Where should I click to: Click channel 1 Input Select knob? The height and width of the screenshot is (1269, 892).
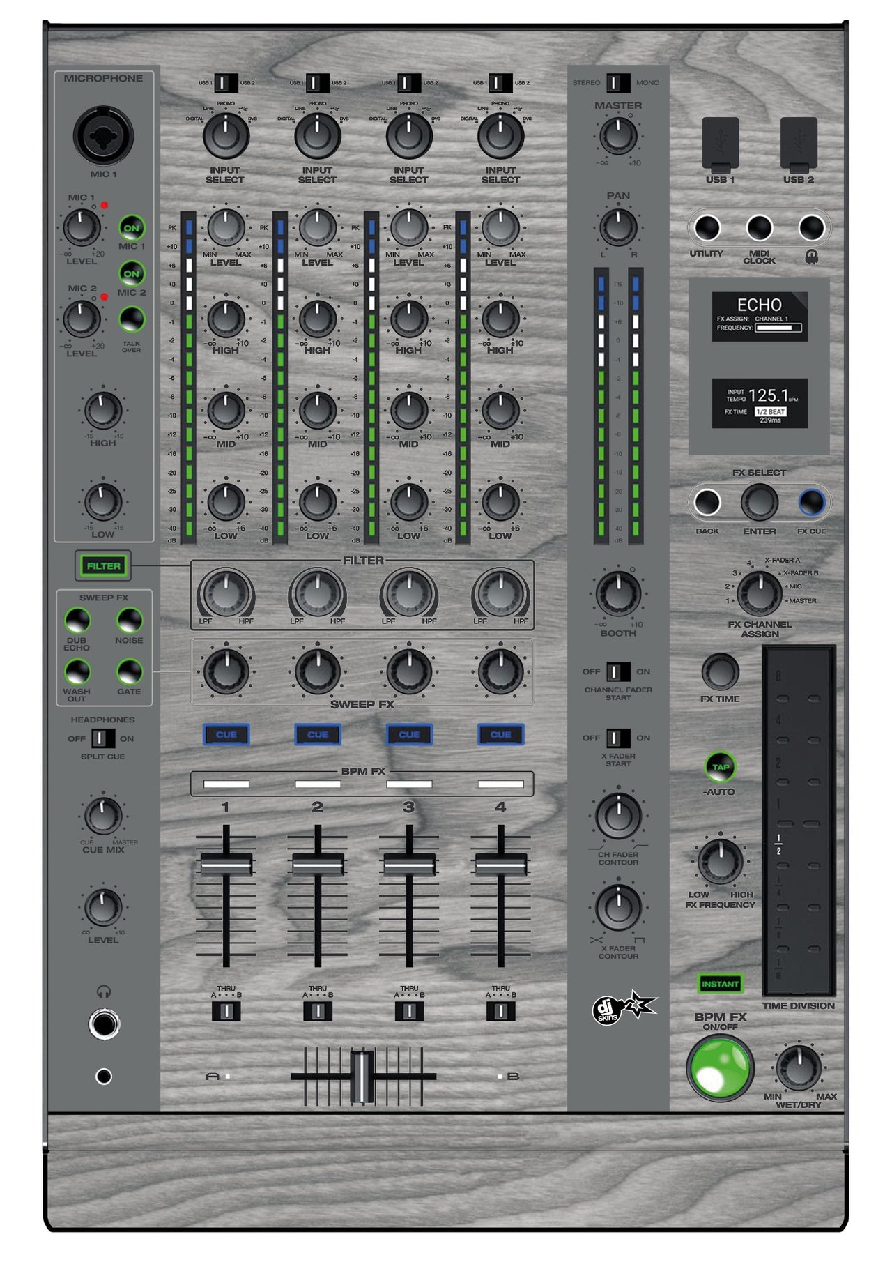point(226,136)
